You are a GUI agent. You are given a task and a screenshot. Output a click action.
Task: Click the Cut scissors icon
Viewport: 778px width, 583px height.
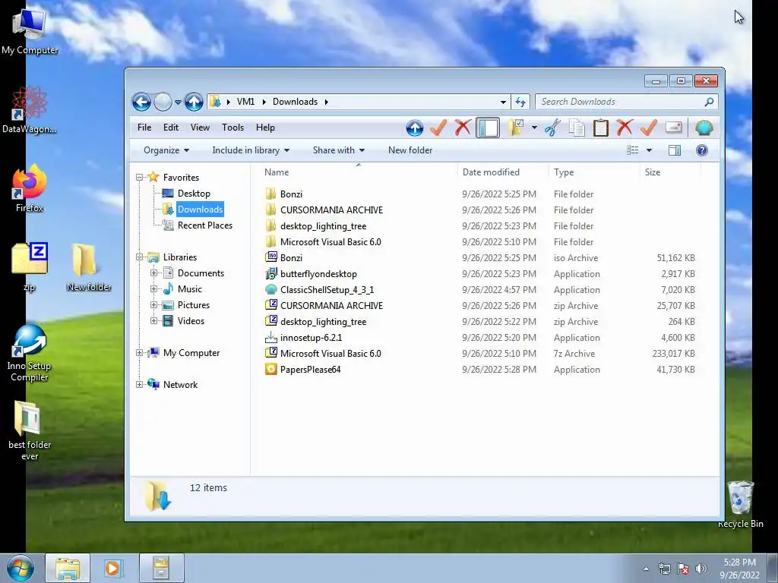pos(552,128)
